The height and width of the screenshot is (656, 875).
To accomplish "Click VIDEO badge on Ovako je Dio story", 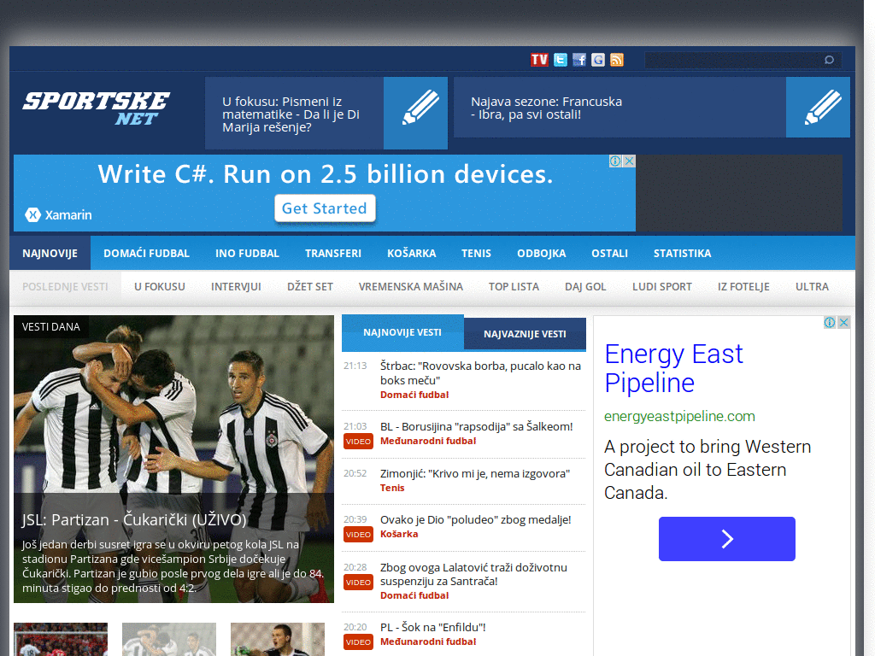I will click(x=358, y=535).
